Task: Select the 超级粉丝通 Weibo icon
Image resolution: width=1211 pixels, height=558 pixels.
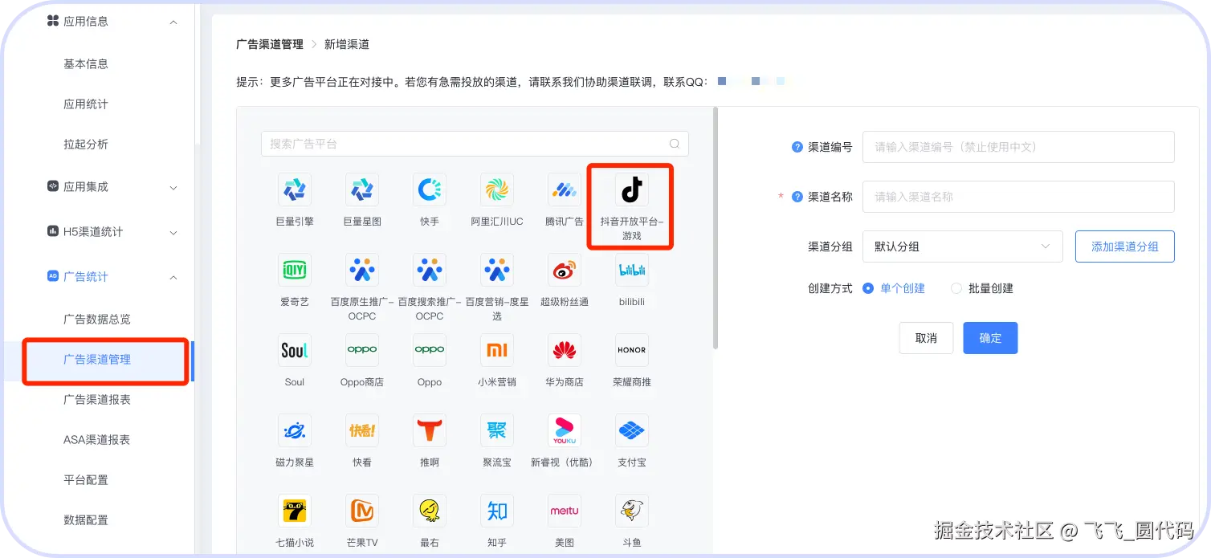Action: [565, 271]
